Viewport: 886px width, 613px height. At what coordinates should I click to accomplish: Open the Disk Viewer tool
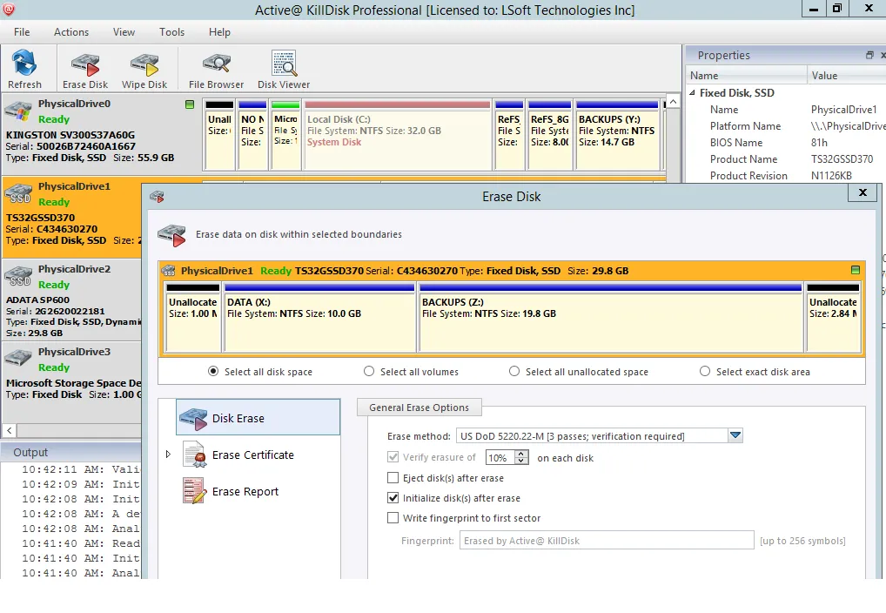coord(283,68)
